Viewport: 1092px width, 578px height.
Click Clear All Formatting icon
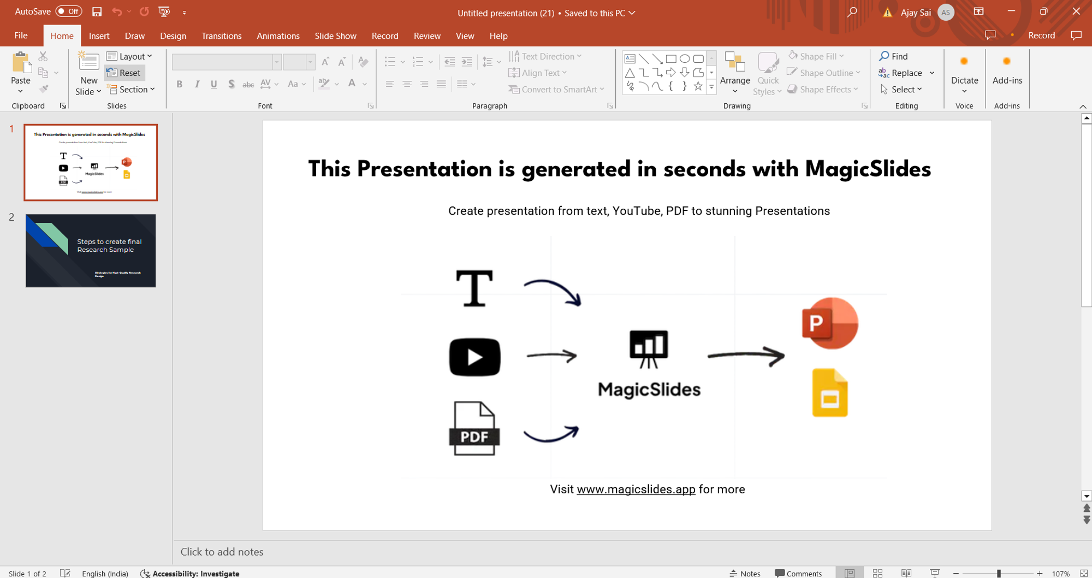tap(363, 62)
